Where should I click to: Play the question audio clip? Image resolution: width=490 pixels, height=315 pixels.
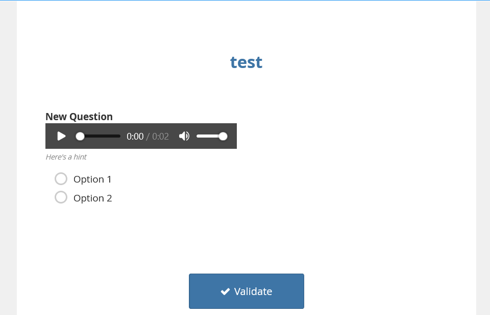point(61,136)
